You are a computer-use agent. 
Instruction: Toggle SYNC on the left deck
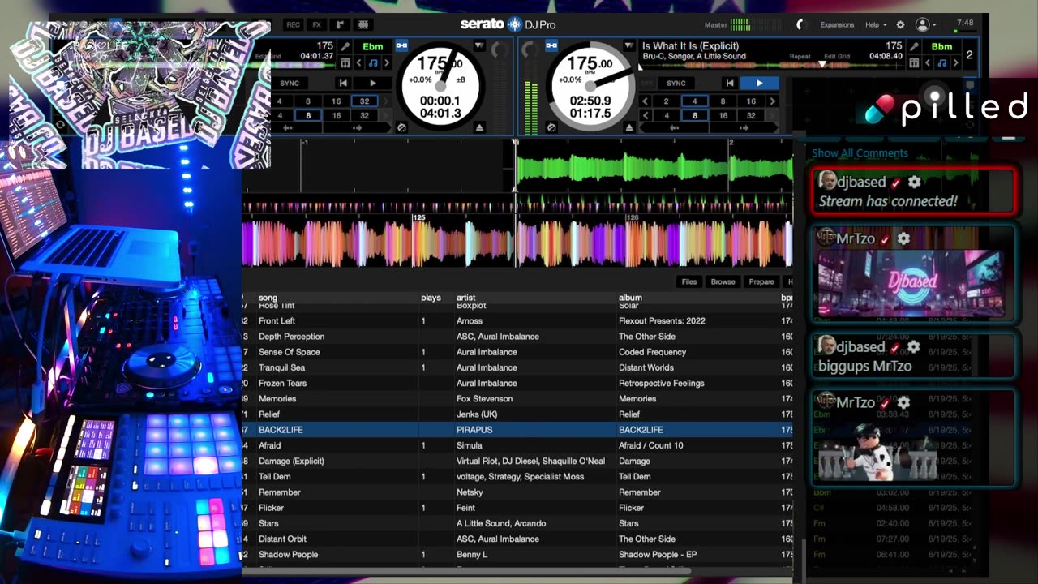[x=290, y=83]
